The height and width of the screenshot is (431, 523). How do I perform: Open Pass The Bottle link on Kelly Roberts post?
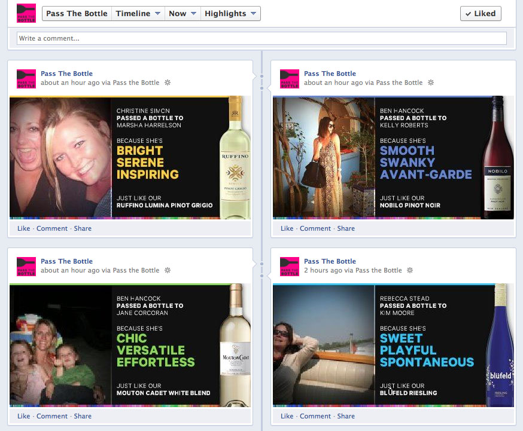click(x=330, y=74)
